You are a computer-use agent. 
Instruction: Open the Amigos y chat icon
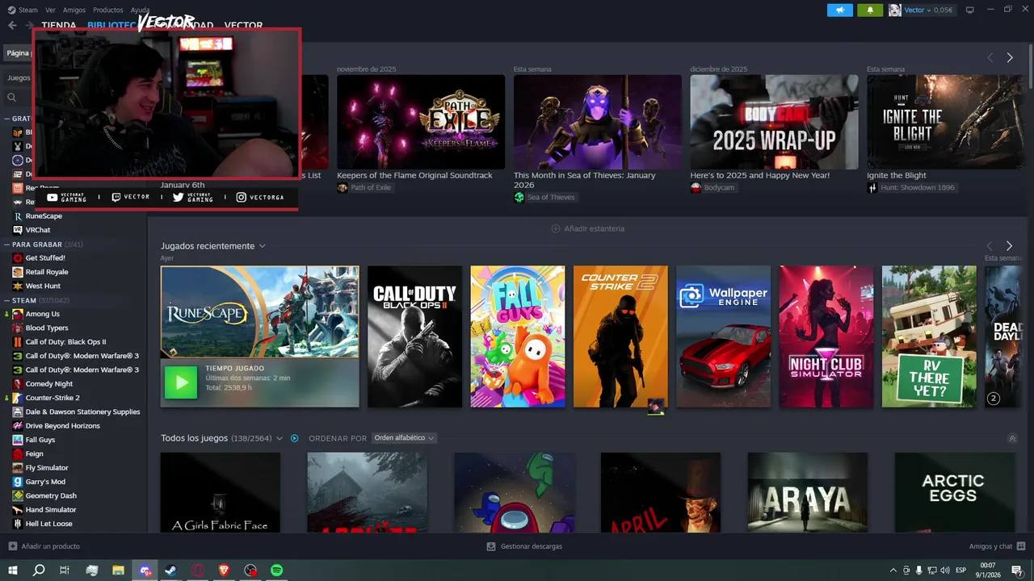tap(1021, 546)
